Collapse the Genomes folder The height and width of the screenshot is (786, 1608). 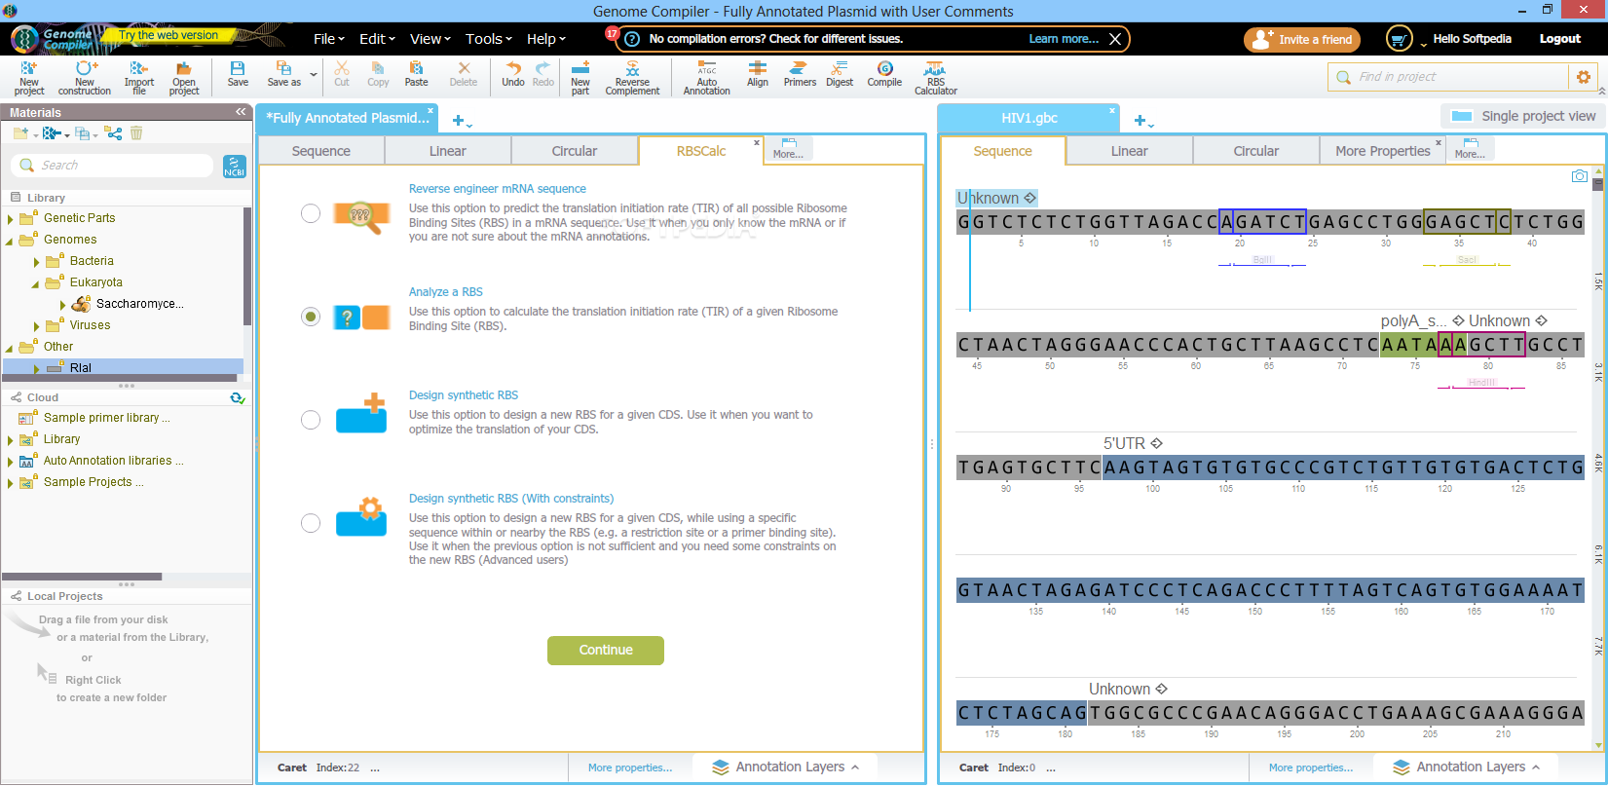10,241
